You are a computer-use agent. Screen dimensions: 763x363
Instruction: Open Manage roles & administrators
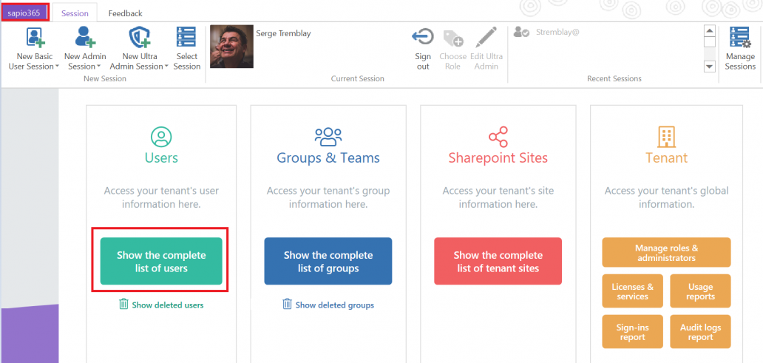666,253
